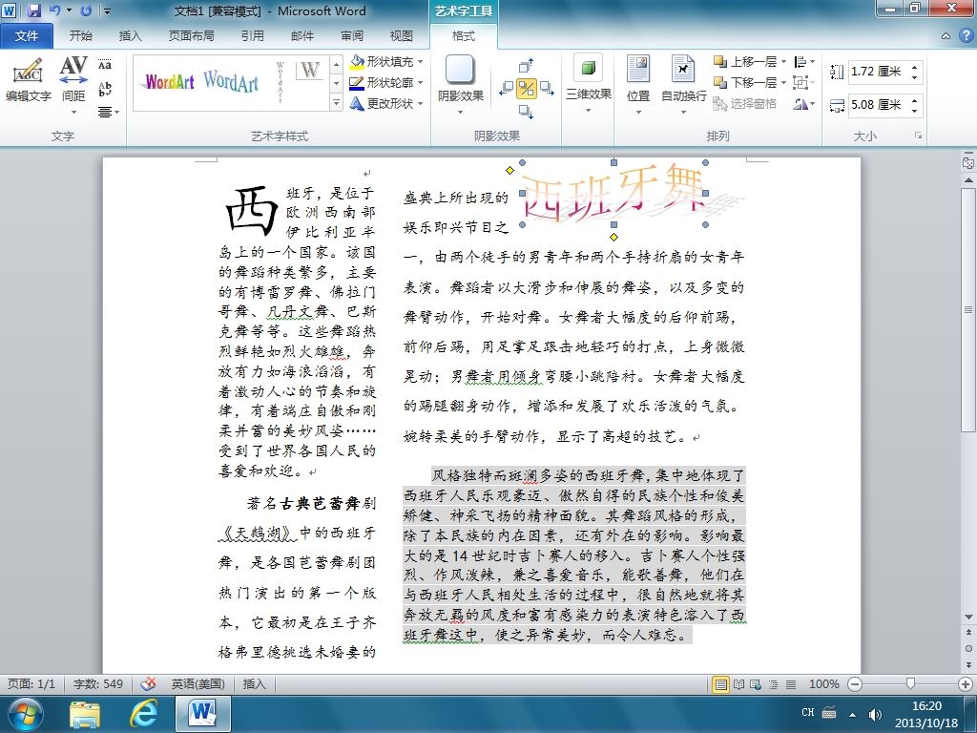Switch to the 审阅 (Review) tab
Viewport: 977px width, 733px height.
[351, 35]
